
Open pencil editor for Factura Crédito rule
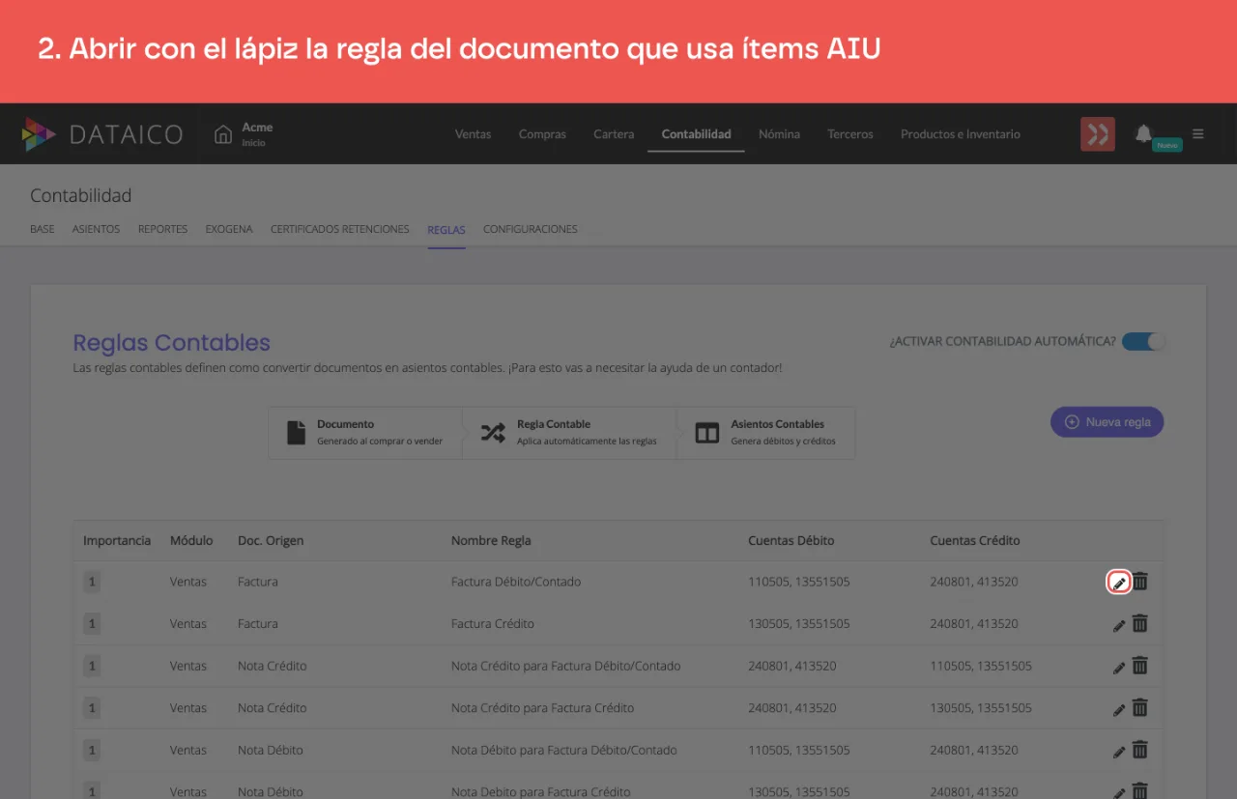[1119, 625]
